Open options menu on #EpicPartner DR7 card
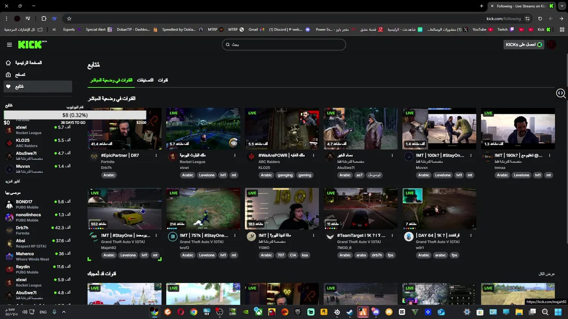This screenshot has width=568, height=319. pyautogui.click(x=156, y=156)
